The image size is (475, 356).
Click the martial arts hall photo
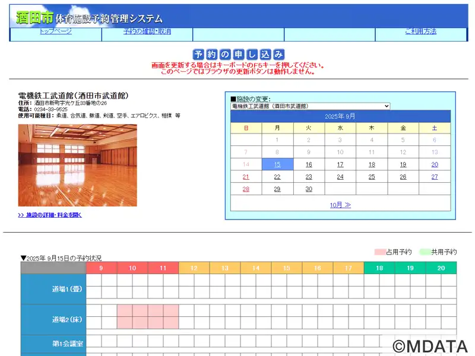78,166
